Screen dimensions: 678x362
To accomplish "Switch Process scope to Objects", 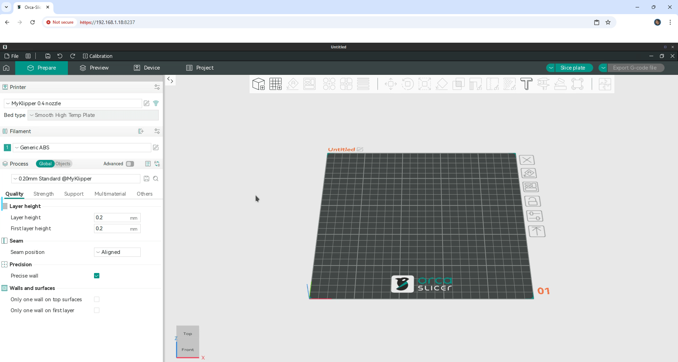I will 63,164.
